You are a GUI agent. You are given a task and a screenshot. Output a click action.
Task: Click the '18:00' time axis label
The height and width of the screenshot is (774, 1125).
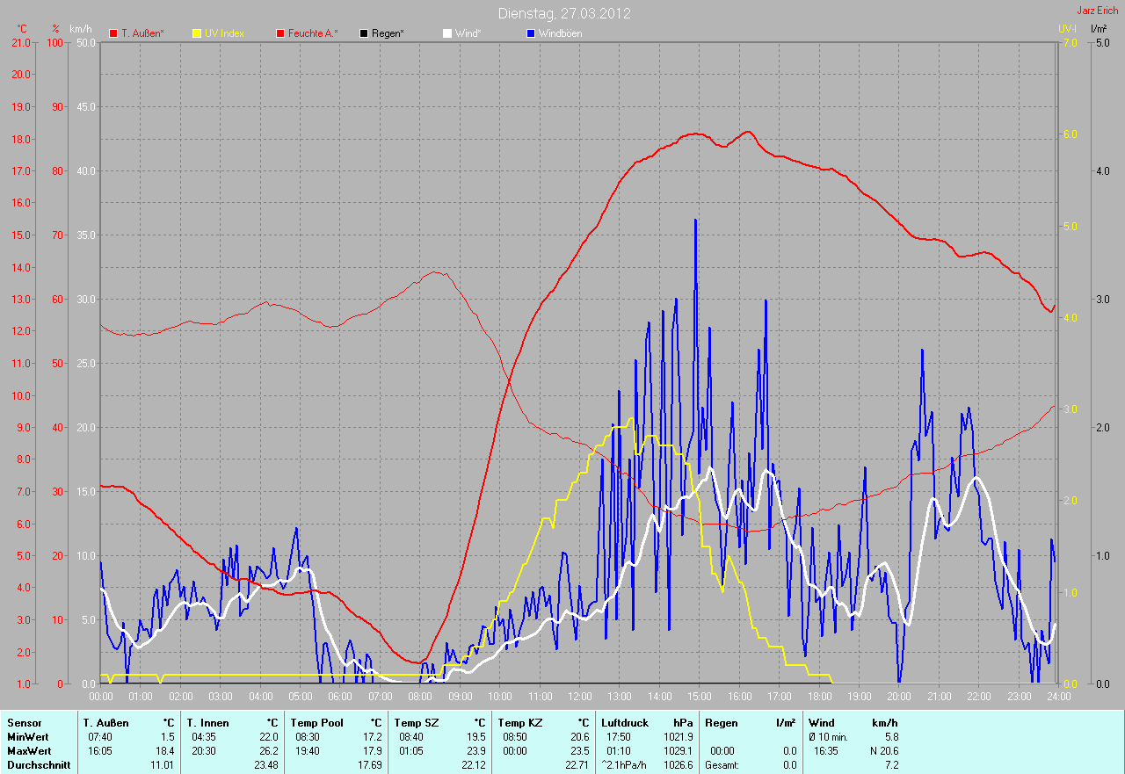pos(819,697)
